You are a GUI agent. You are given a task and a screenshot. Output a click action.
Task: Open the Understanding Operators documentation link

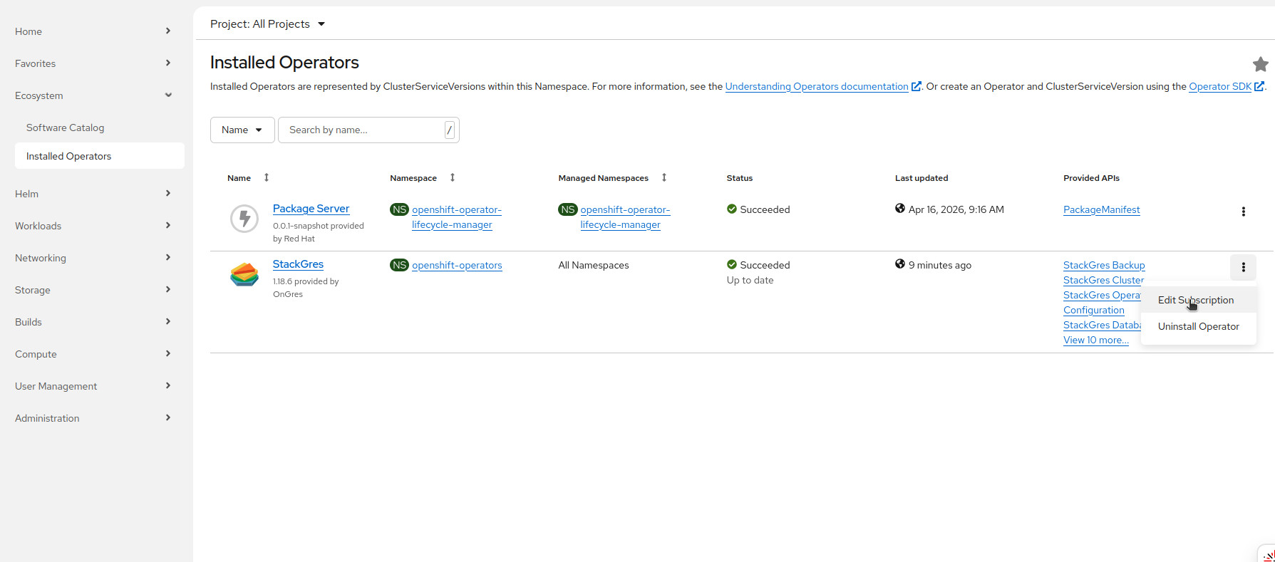click(817, 86)
